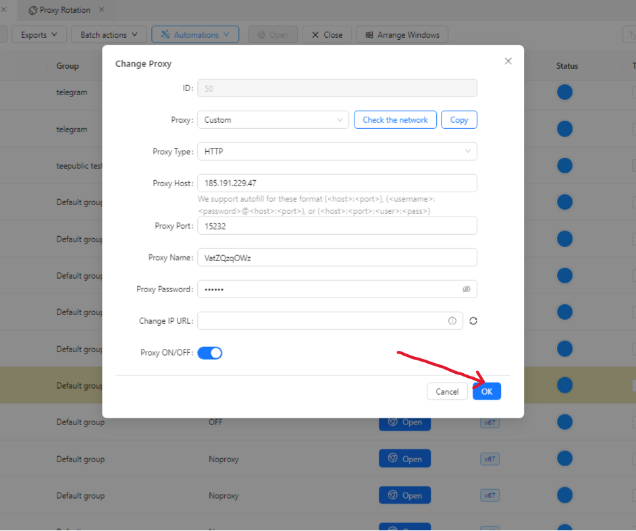Open the Automations dropdown
Image resolution: width=636 pixels, height=531 pixels.
(195, 34)
